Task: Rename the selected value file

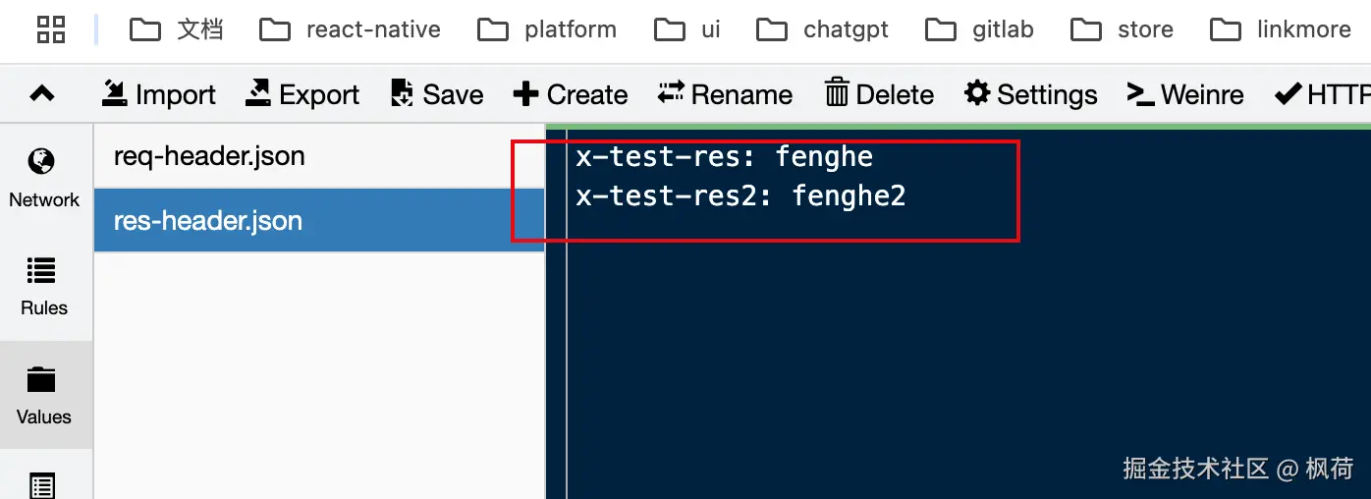Action: click(x=725, y=94)
